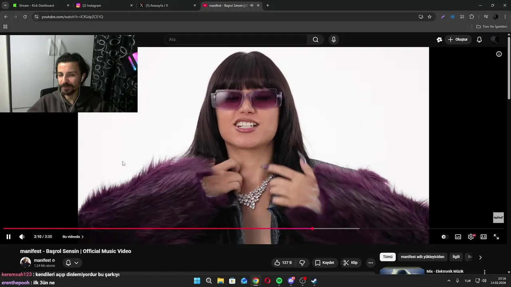The image size is (511, 287).
Task: Open Spotify from the taskbar
Action: 279,281
